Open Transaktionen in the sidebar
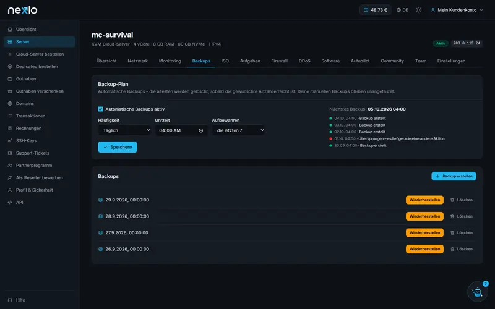Viewport: 495px width, 309px height. tap(40, 116)
